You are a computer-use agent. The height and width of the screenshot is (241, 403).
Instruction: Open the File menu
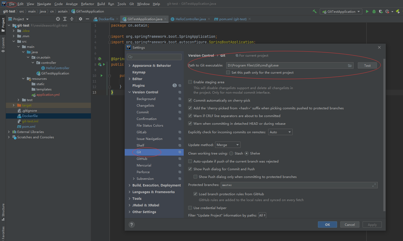(x=12, y=4)
